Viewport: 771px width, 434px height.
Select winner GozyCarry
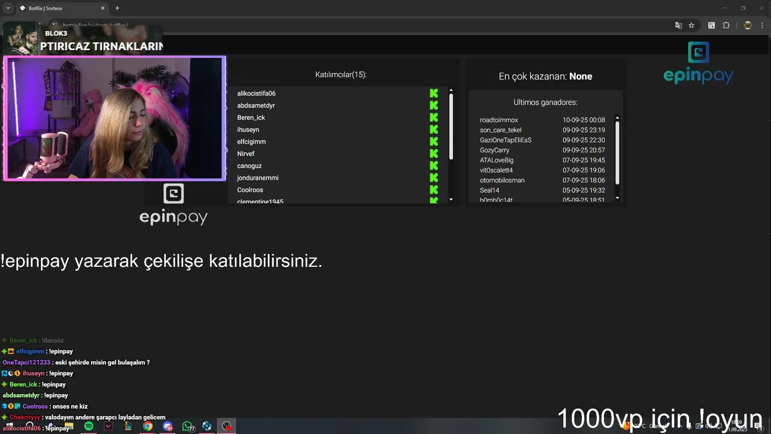tap(495, 150)
